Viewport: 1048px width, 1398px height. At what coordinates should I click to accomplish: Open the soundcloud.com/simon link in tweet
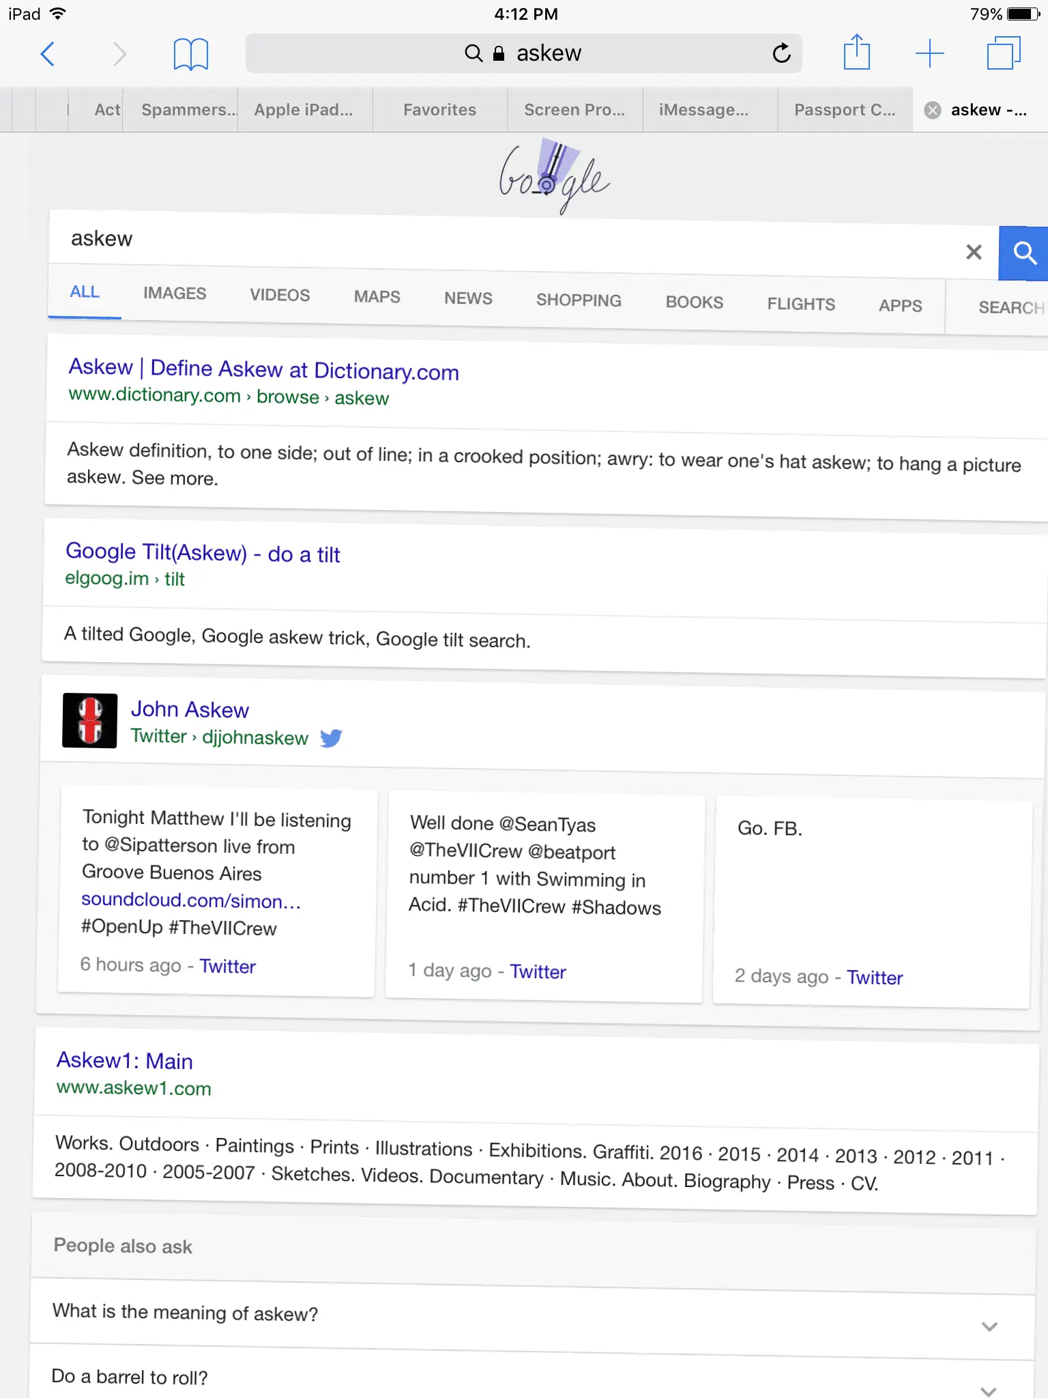[x=190, y=900]
